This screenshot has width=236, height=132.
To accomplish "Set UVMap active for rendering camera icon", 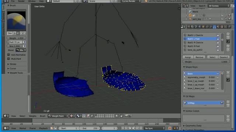I will click(x=222, y=103).
